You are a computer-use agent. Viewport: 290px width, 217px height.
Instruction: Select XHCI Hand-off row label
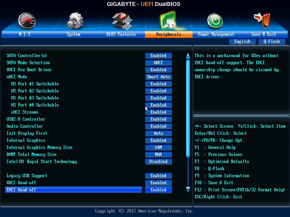[21, 183]
